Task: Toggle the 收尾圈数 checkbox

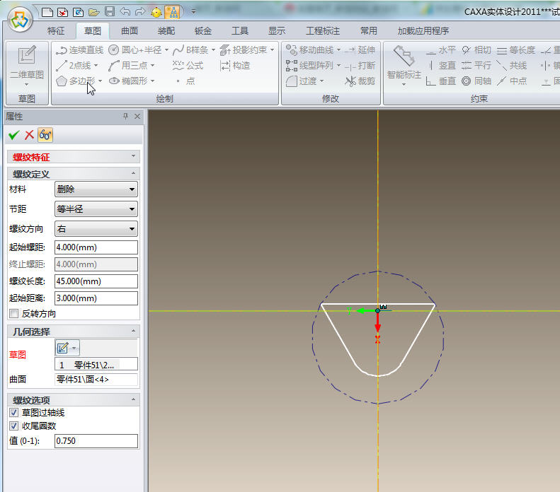Action: click(13, 426)
